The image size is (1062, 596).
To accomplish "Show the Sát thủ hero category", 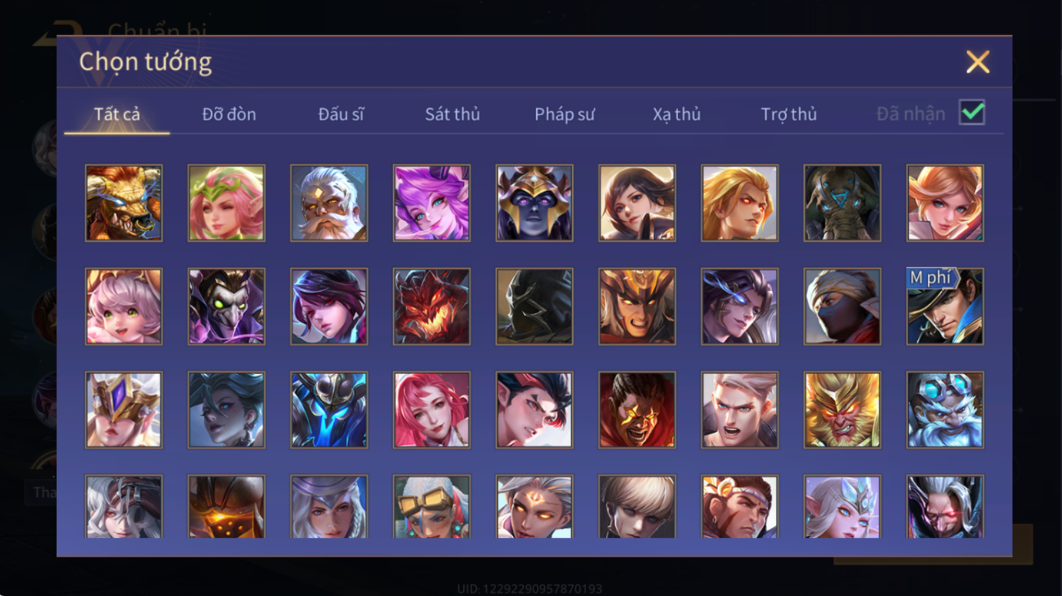I will pos(453,114).
